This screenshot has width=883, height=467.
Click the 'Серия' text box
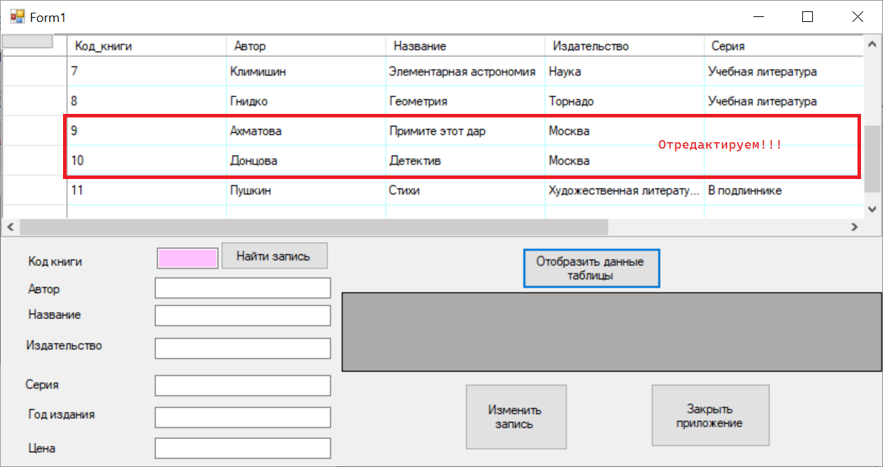[243, 386]
